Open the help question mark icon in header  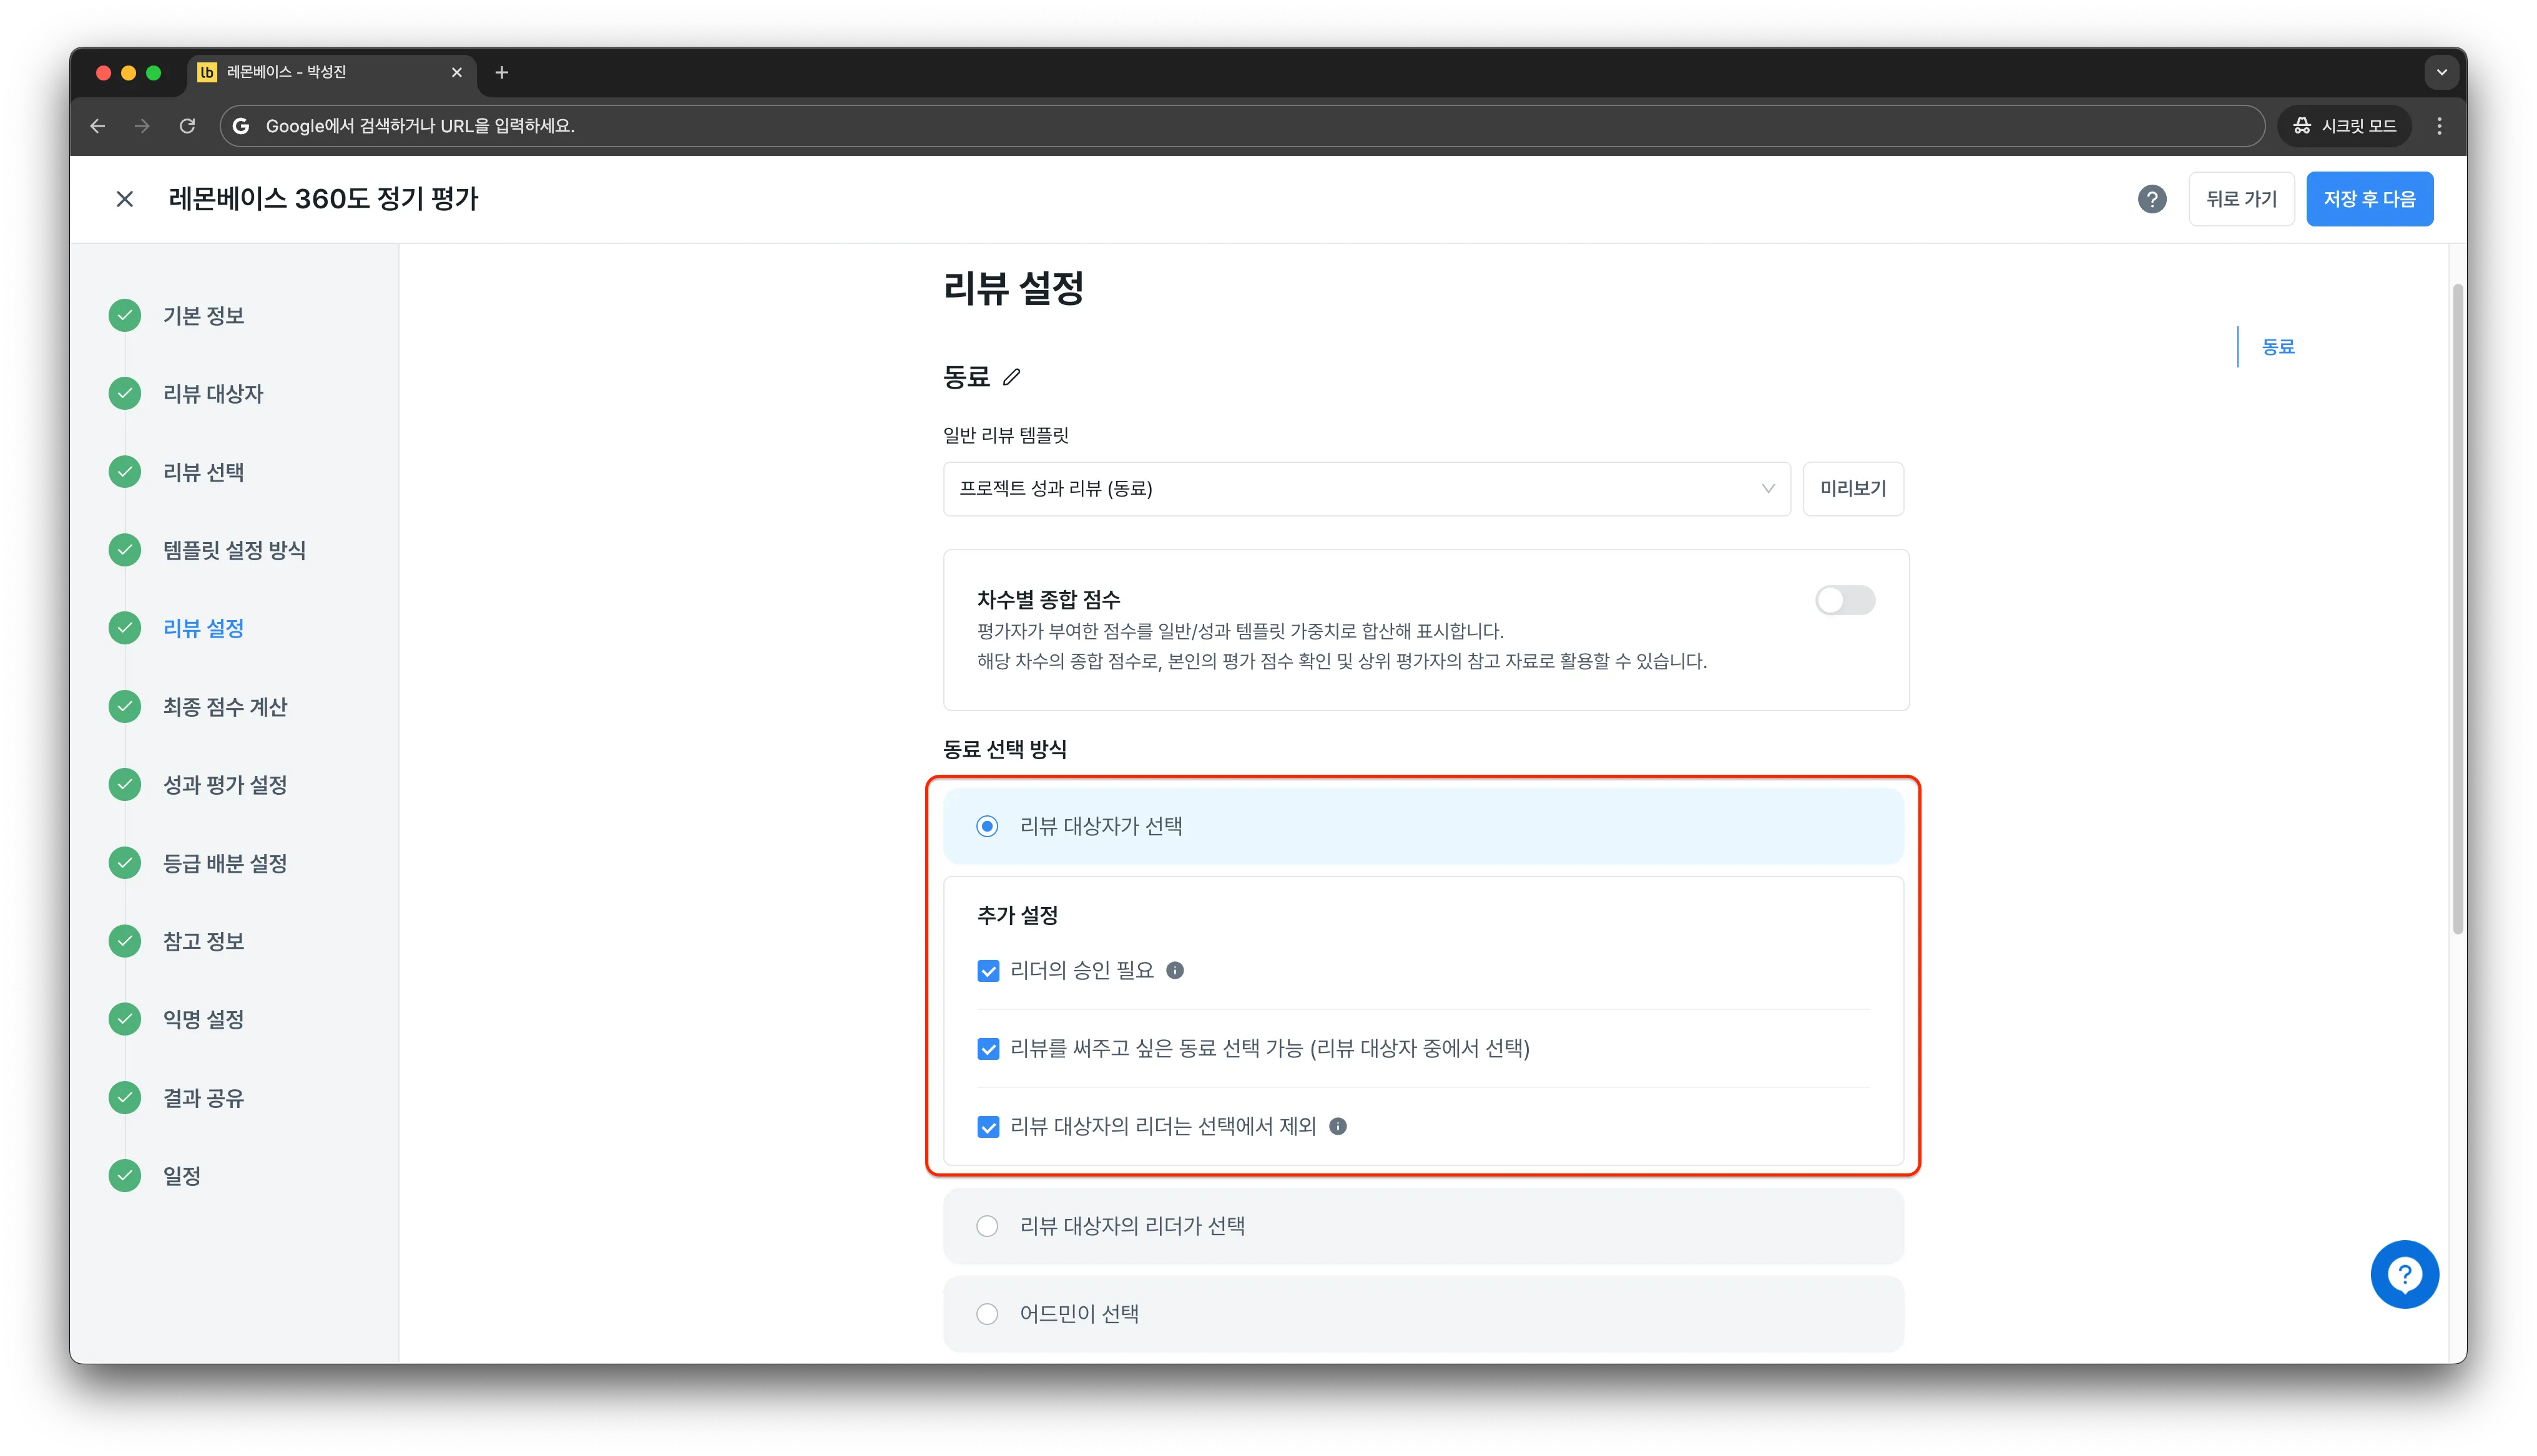tap(2152, 199)
